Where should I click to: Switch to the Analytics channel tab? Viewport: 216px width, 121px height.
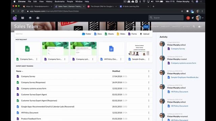pos(176,27)
